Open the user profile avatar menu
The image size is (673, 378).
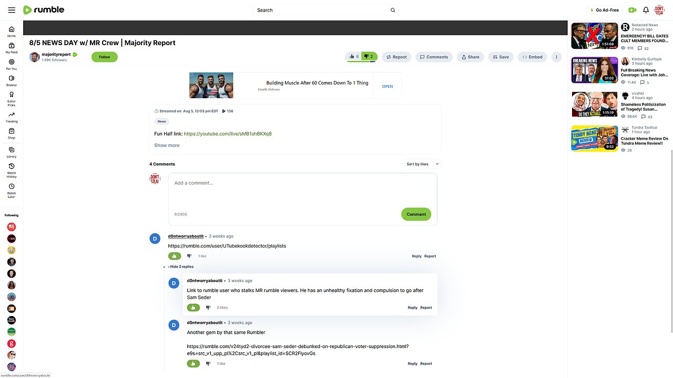(659, 10)
